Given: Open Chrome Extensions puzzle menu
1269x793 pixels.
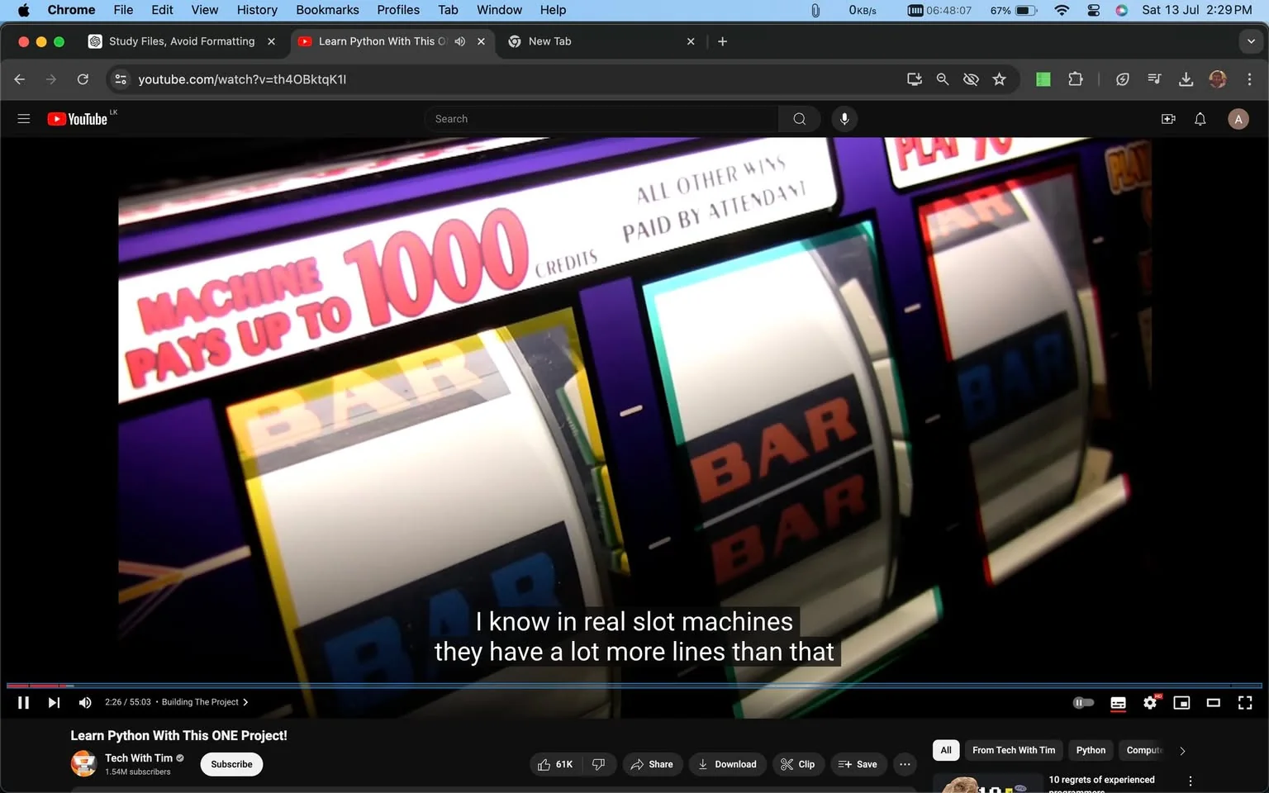Looking at the screenshot, I should coord(1075,79).
